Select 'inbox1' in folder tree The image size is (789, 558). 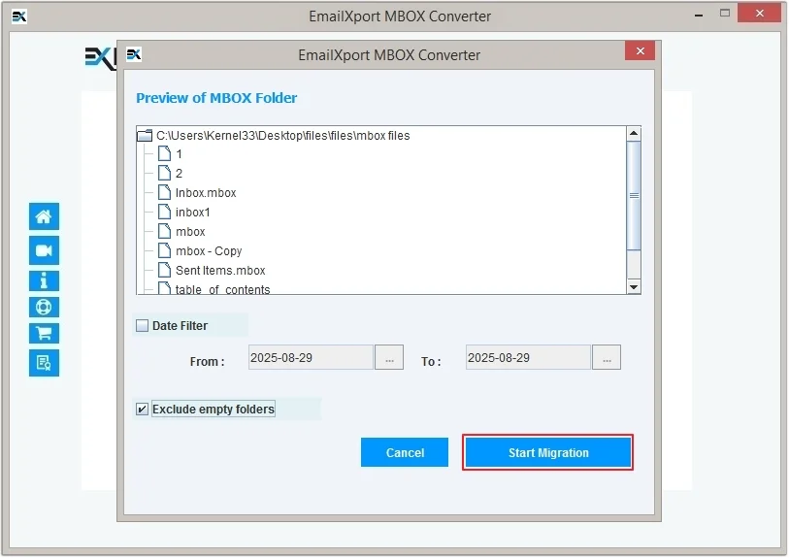click(x=193, y=213)
